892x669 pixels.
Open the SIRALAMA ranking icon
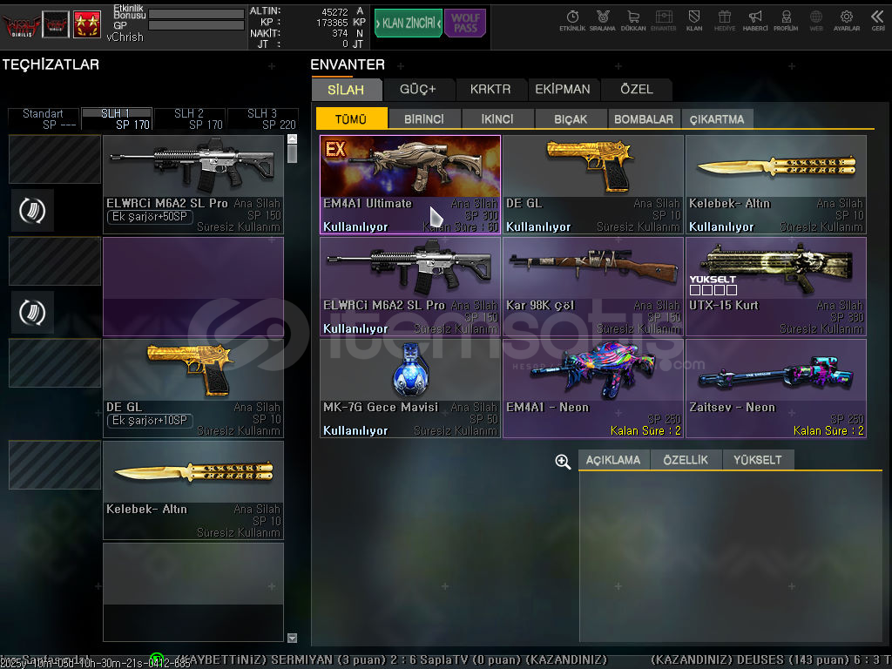[x=603, y=21]
